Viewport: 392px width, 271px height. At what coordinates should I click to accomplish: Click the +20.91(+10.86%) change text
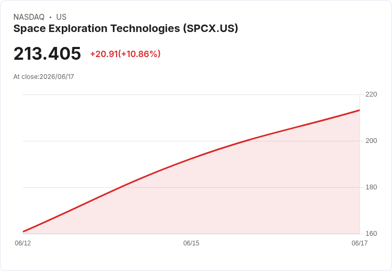[125, 54]
